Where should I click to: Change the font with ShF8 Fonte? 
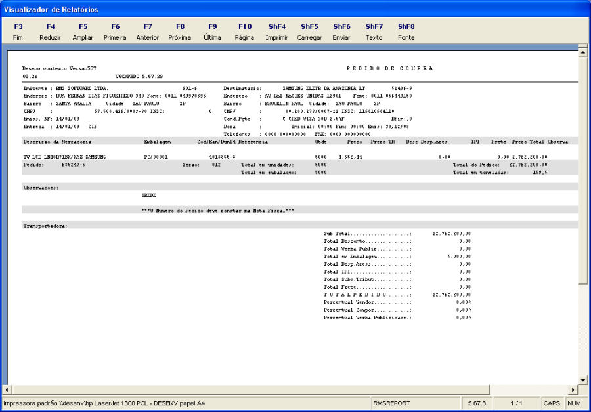(406, 32)
